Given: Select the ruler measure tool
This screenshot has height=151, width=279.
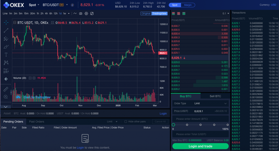Looking at the screenshot, I should click(6, 89).
